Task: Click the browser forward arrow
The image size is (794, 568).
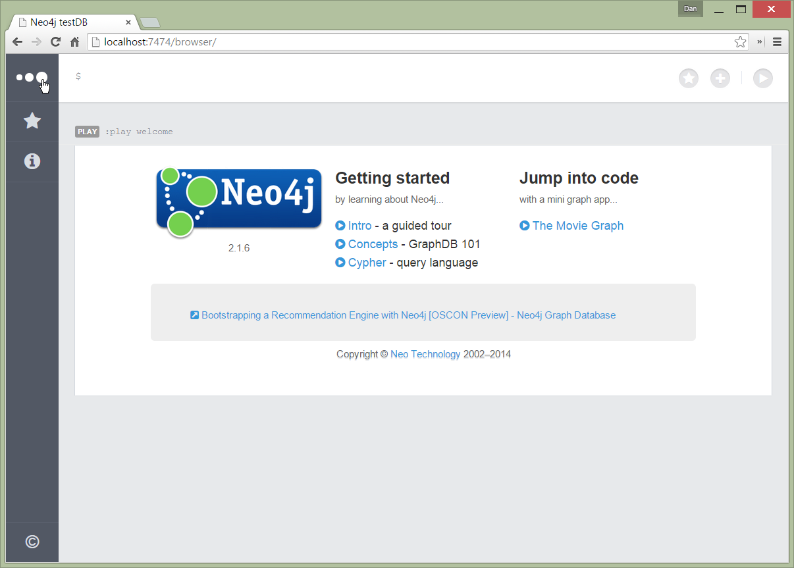Action: point(37,42)
